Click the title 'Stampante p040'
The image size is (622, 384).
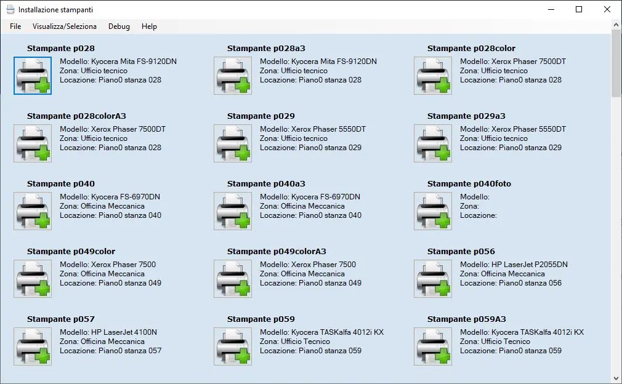pos(61,184)
